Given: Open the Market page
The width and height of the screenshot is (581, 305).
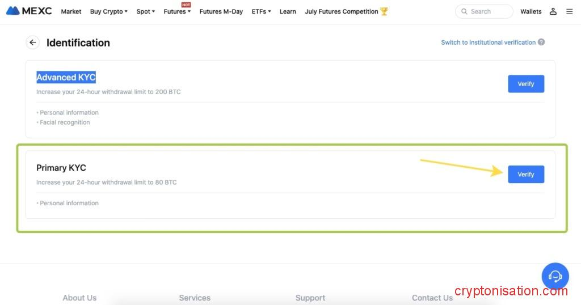Looking at the screenshot, I should tap(71, 11).
